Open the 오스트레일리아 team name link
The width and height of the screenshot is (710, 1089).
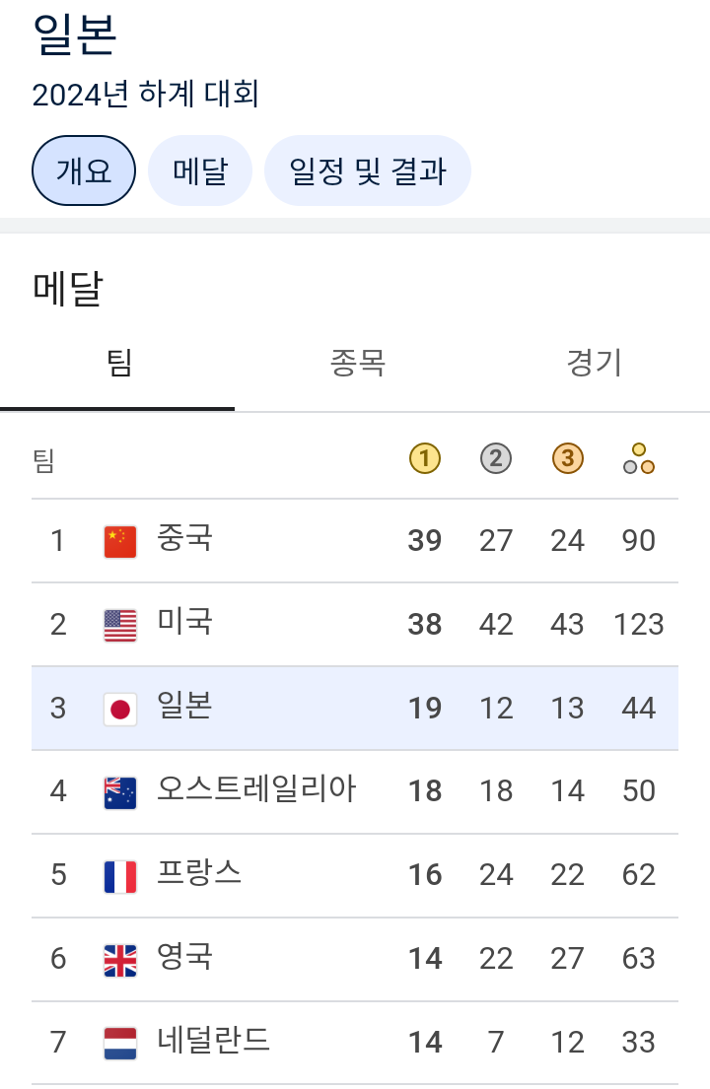click(x=256, y=790)
